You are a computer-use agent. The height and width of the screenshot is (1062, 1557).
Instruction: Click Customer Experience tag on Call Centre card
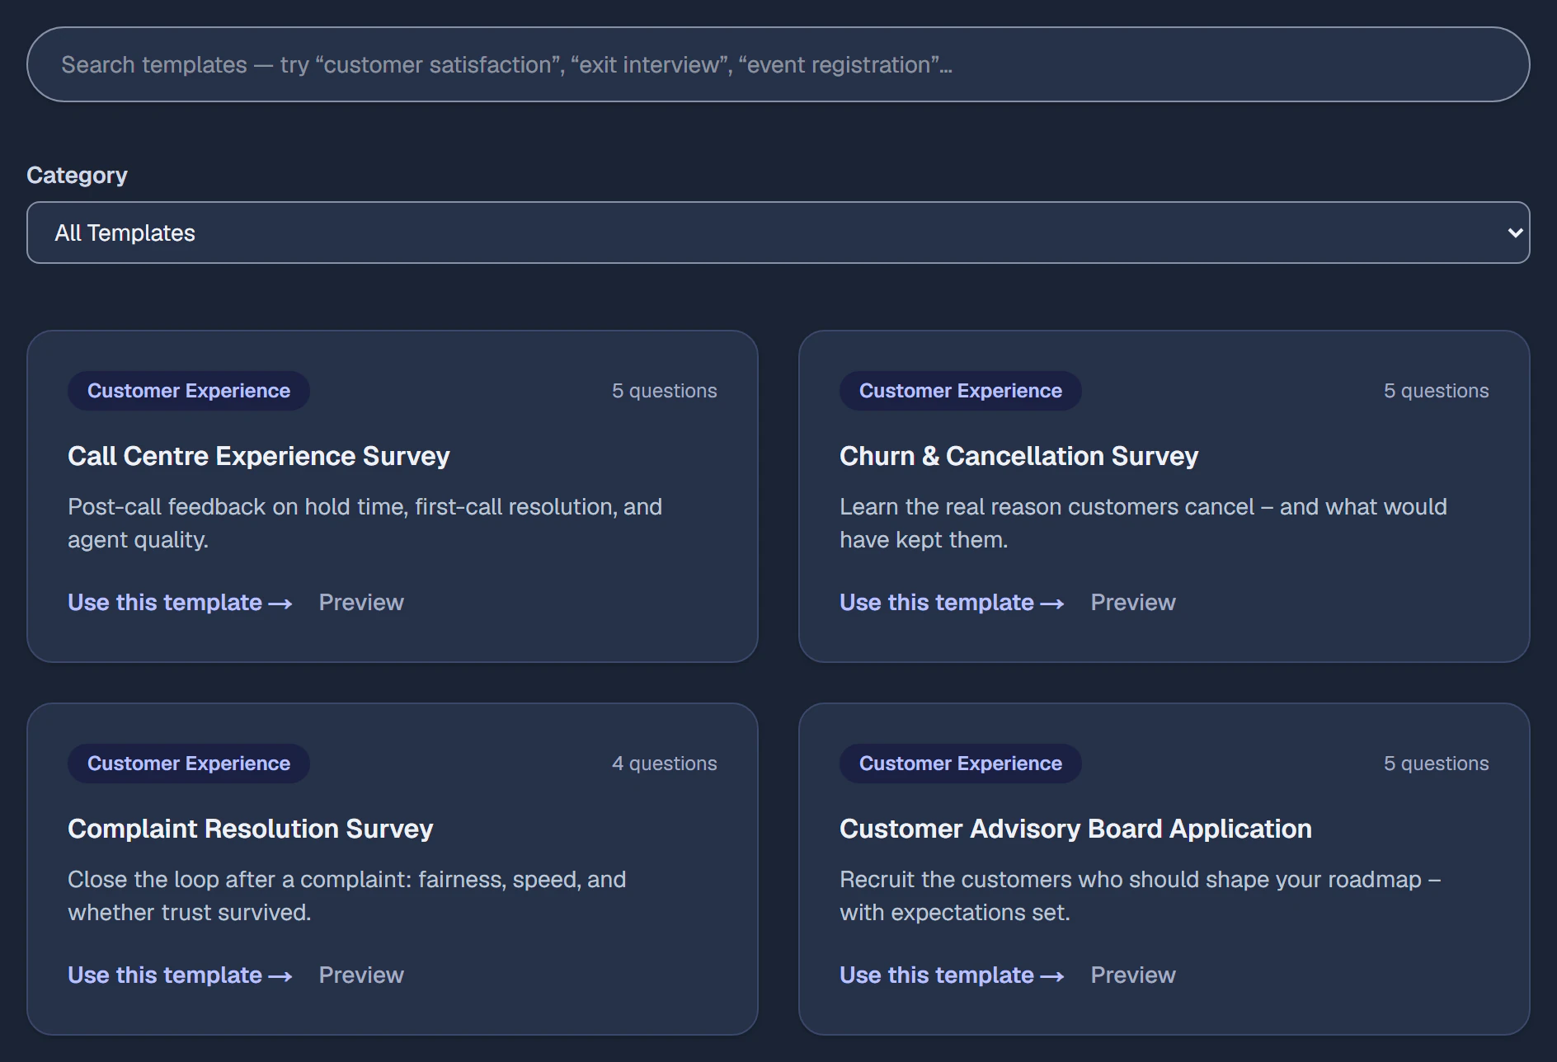point(189,391)
